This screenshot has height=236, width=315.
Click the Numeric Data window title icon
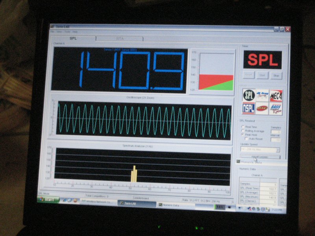[239, 162]
